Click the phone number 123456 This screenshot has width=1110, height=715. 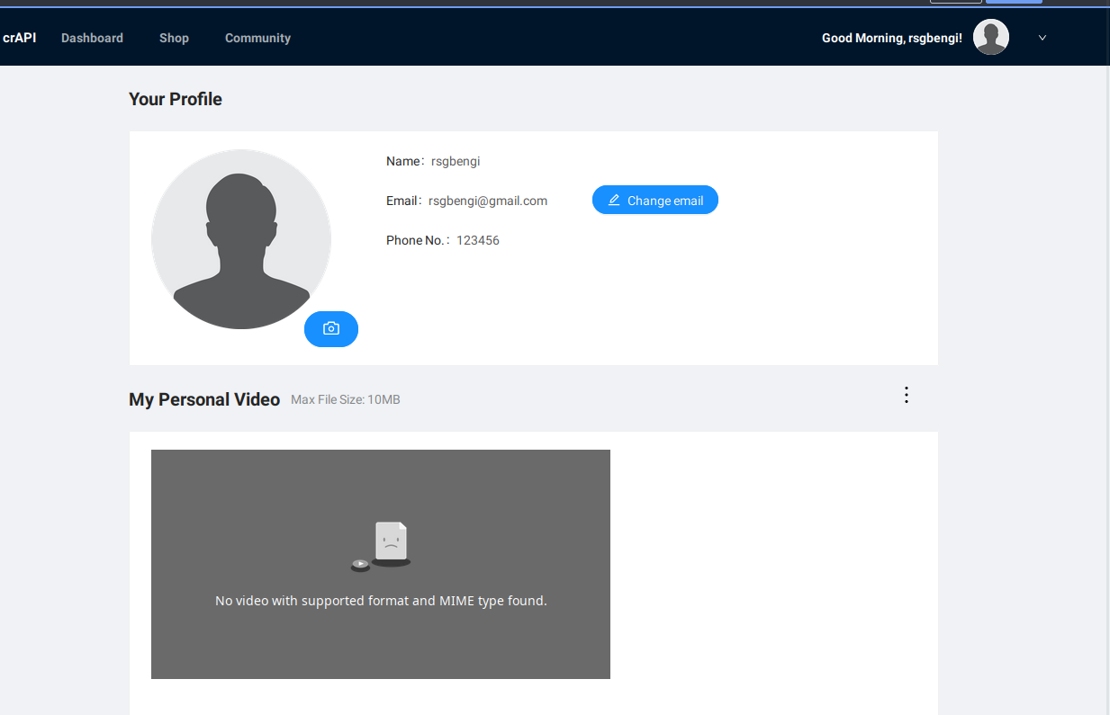(477, 240)
